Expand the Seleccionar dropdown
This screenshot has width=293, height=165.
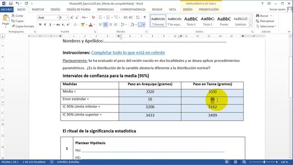(x=275, y=26)
